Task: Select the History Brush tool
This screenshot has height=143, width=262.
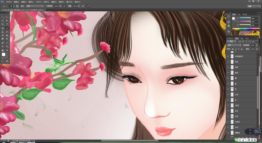Action: tap(7, 32)
